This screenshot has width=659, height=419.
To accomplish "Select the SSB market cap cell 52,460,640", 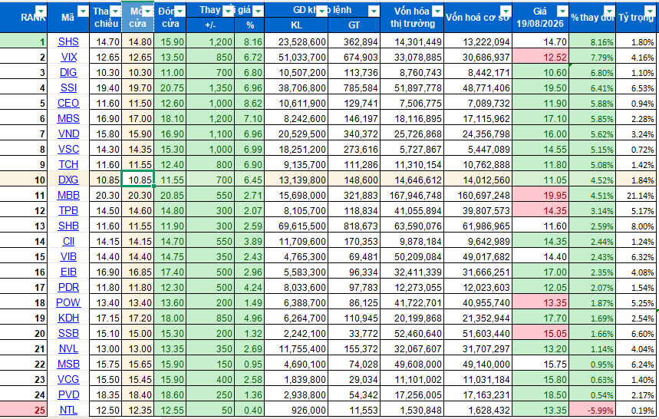I will [x=412, y=334].
